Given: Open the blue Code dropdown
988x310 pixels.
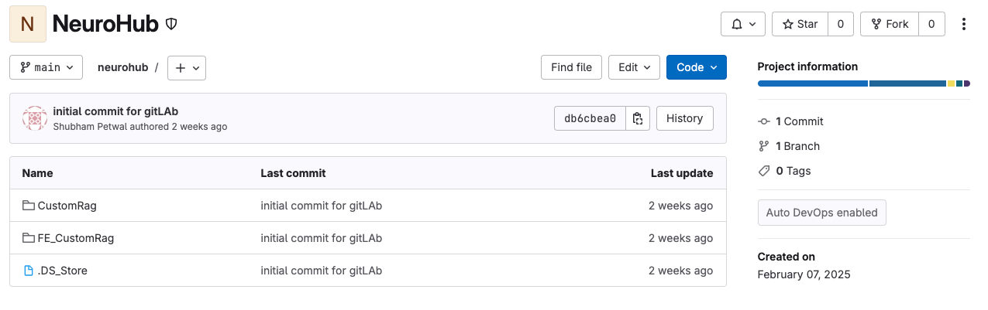Looking at the screenshot, I should [x=697, y=67].
